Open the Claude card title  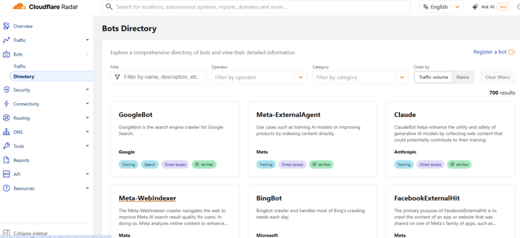(405, 115)
